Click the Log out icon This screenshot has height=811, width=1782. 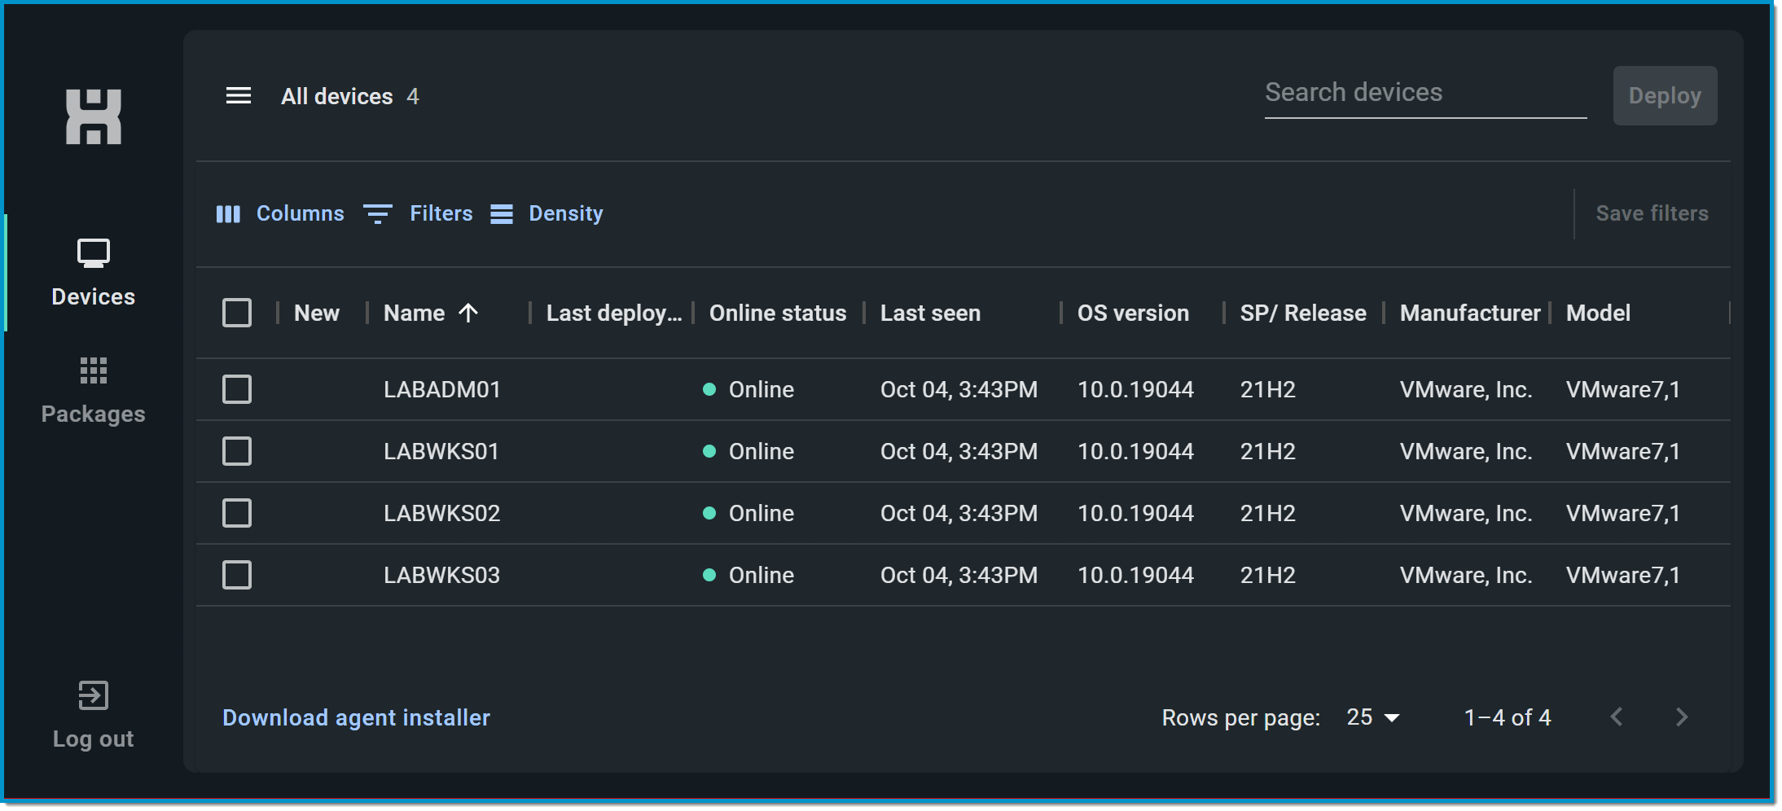[x=94, y=695]
